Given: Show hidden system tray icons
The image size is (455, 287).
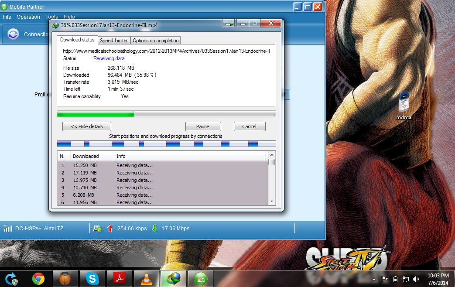Looking at the screenshot, I should point(374,279).
